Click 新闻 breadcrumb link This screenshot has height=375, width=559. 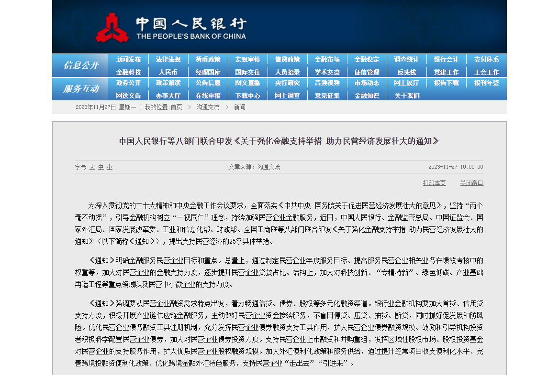pyautogui.click(x=240, y=107)
